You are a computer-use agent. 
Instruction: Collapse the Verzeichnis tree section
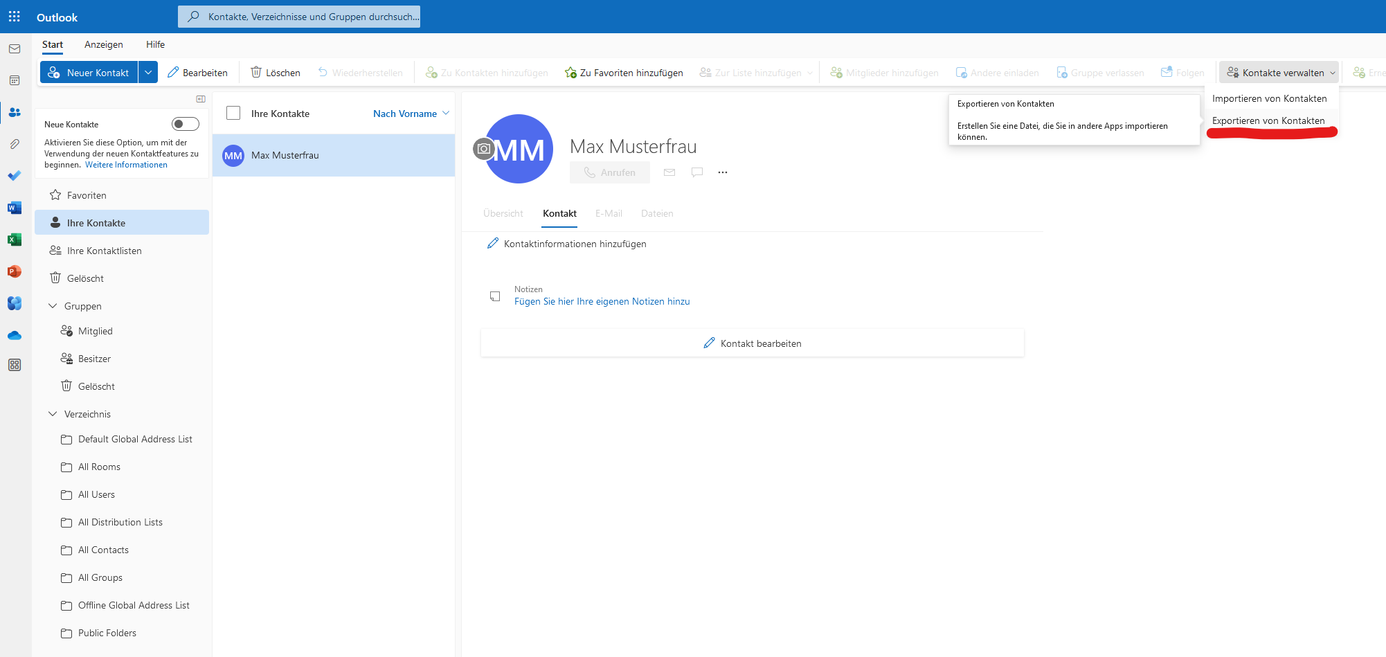point(53,414)
